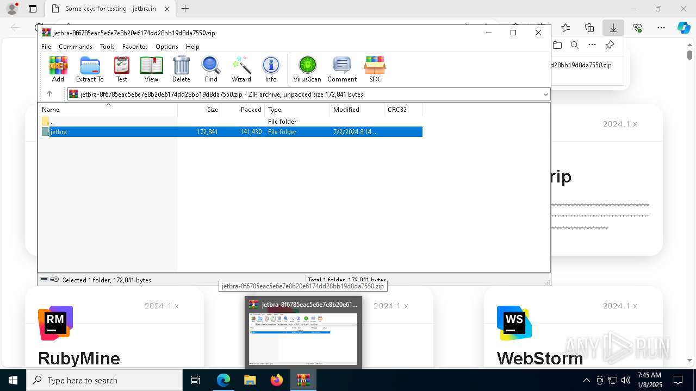Open the Help menu
Image resolution: width=696 pixels, height=391 pixels.
pos(192,47)
